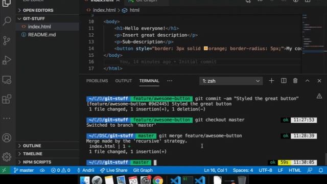Open the feedback icon in status bar

pos(310,170)
